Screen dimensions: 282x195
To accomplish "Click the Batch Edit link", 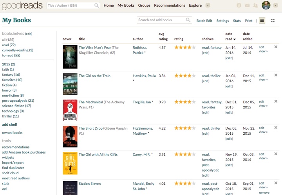I will 204,21.
